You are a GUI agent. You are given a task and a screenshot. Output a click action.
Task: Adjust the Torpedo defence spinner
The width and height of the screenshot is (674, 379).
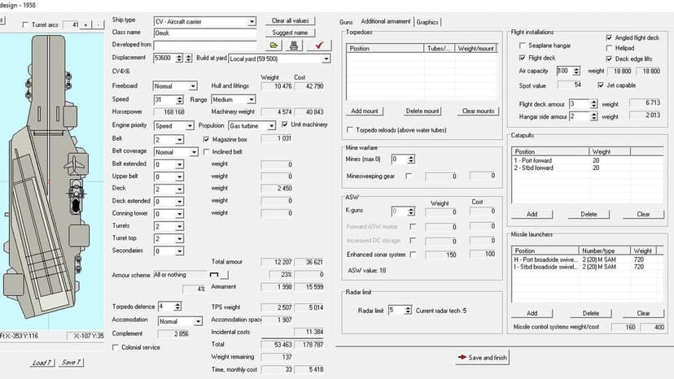(177, 307)
